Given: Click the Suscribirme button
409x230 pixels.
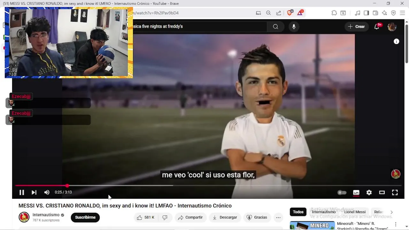Looking at the screenshot, I should (x=85, y=217).
